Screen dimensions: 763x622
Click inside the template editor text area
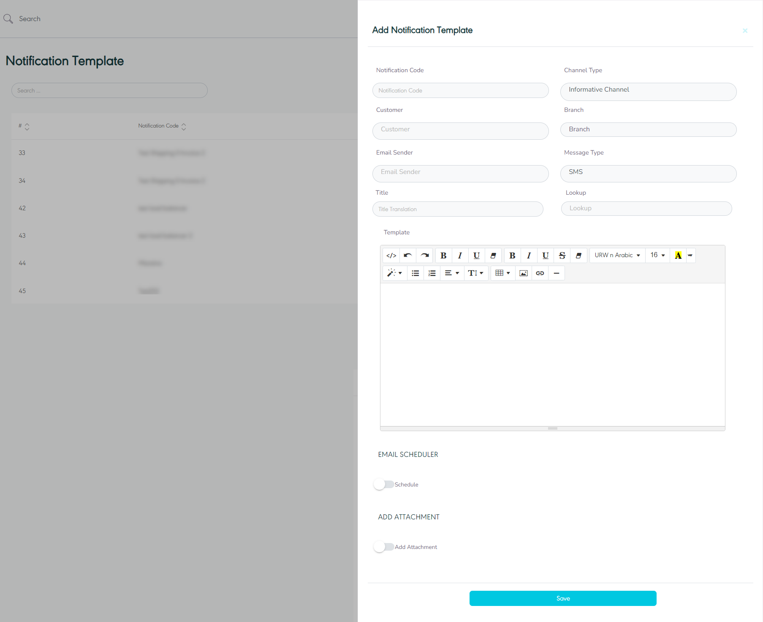[552, 355]
